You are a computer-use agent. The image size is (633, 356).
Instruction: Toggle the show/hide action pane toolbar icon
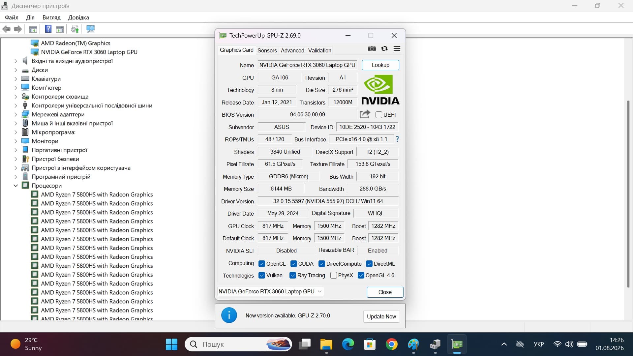pyautogui.click(x=60, y=29)
